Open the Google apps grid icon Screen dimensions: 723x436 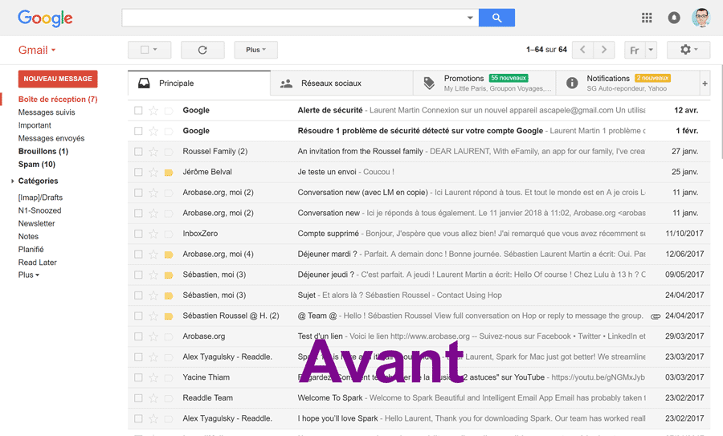coord(647,18)
